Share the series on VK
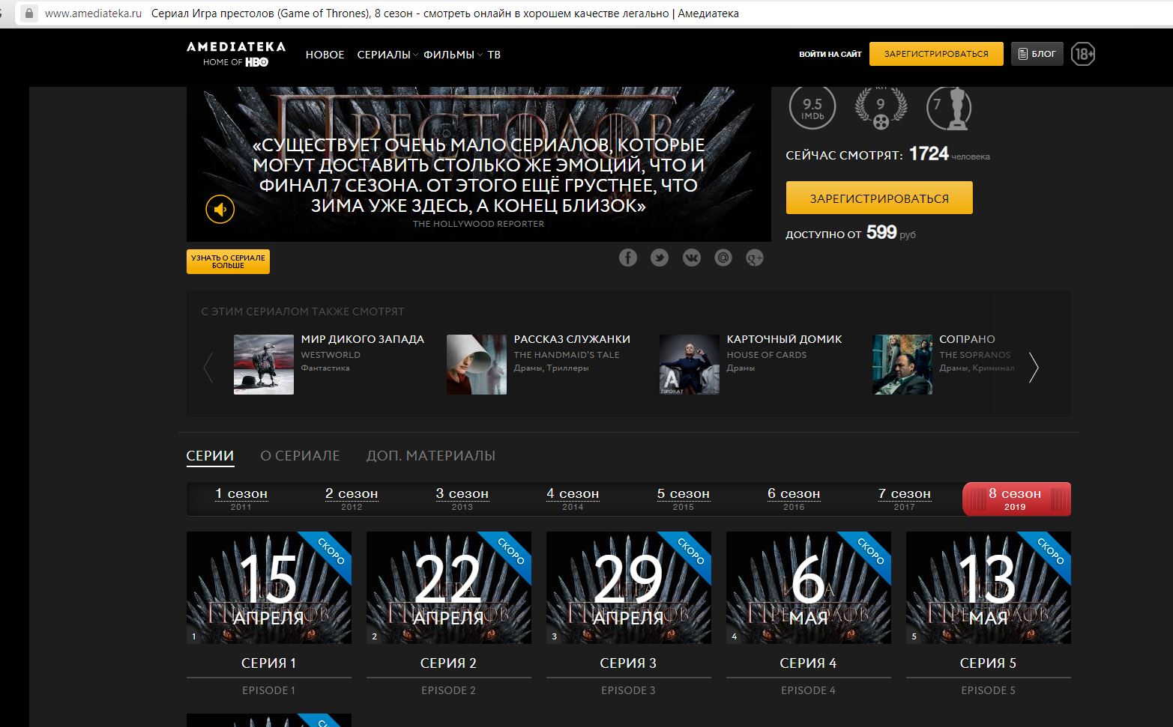The image size is (1173, 727). (x=692, y=258)
